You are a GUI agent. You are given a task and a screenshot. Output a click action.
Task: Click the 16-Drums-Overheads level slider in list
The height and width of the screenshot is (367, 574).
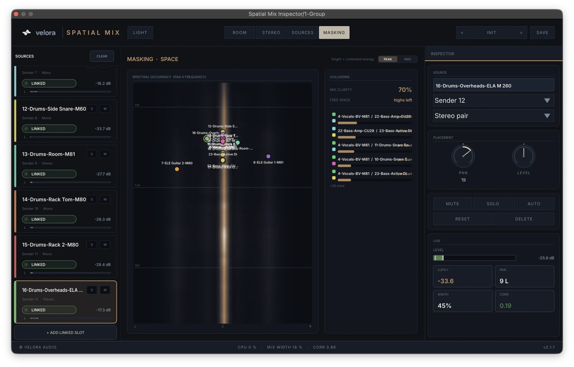click(70, 318)
